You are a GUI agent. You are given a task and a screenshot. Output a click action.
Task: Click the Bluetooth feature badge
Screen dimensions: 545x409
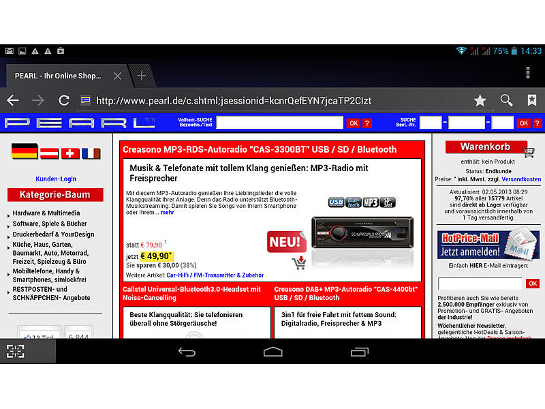(x=354, y=202)
